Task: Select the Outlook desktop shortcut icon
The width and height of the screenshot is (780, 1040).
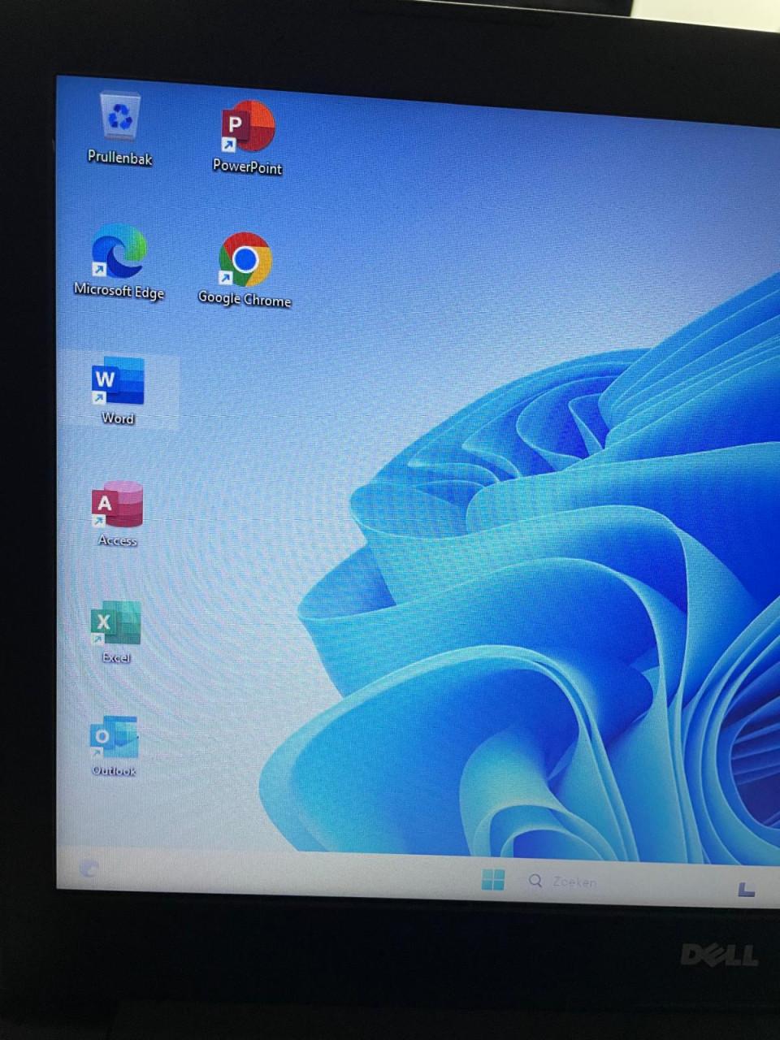Action: (x=113, y=738)
